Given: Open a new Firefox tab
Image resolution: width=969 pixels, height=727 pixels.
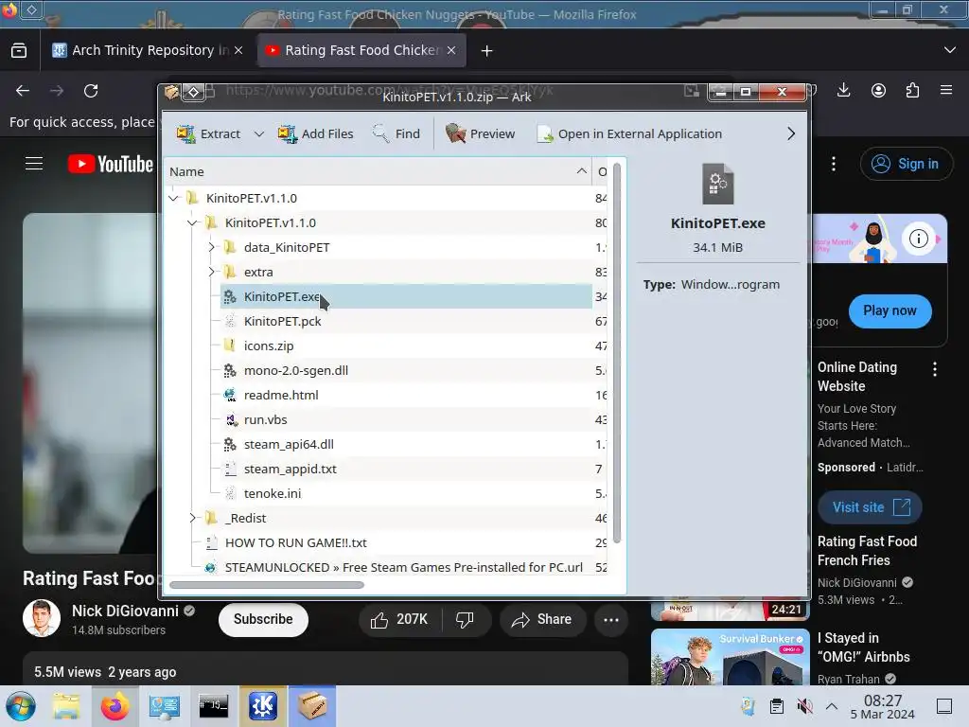Looking at the screenshot, I should point(487,51).
